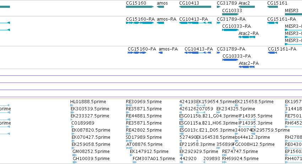
Task: Select the CG15161-PA protein glyph
Action: pos(272,53)
